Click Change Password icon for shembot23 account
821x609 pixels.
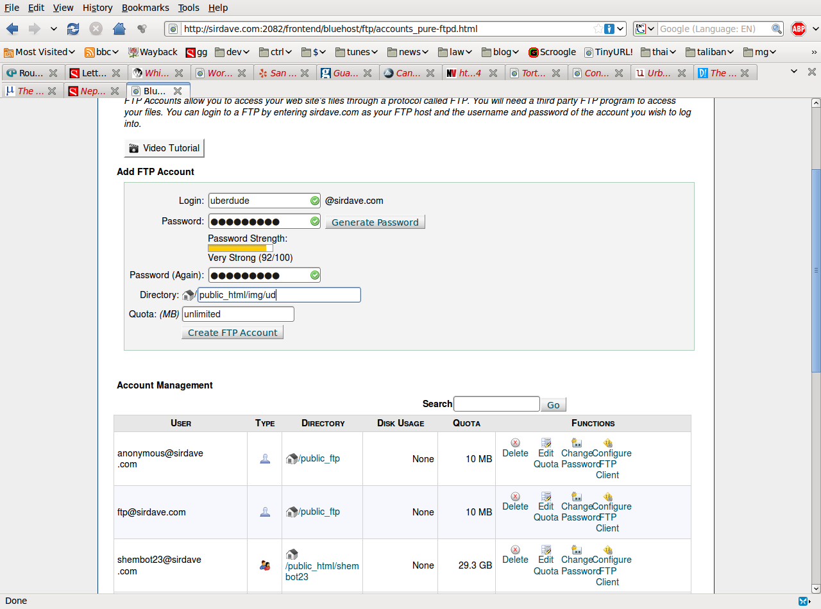pos(577,549)
